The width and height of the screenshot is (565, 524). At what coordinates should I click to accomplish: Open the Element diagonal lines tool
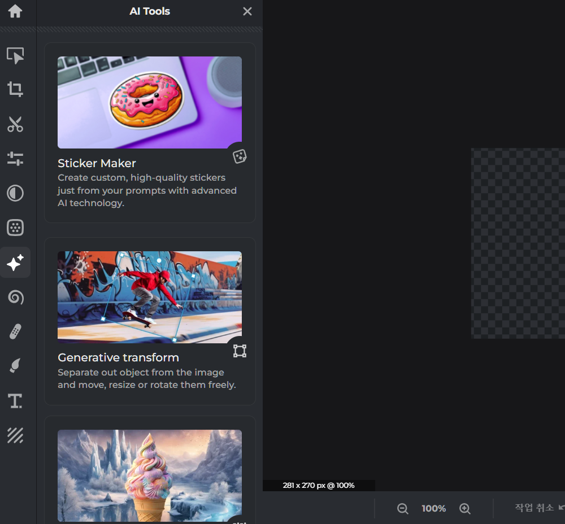(15, 435)
